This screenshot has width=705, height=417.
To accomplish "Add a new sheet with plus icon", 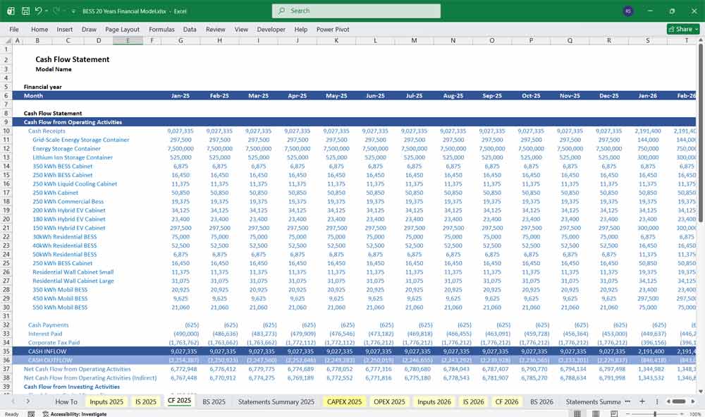I will pyautogui.click(x=642, y=401).
